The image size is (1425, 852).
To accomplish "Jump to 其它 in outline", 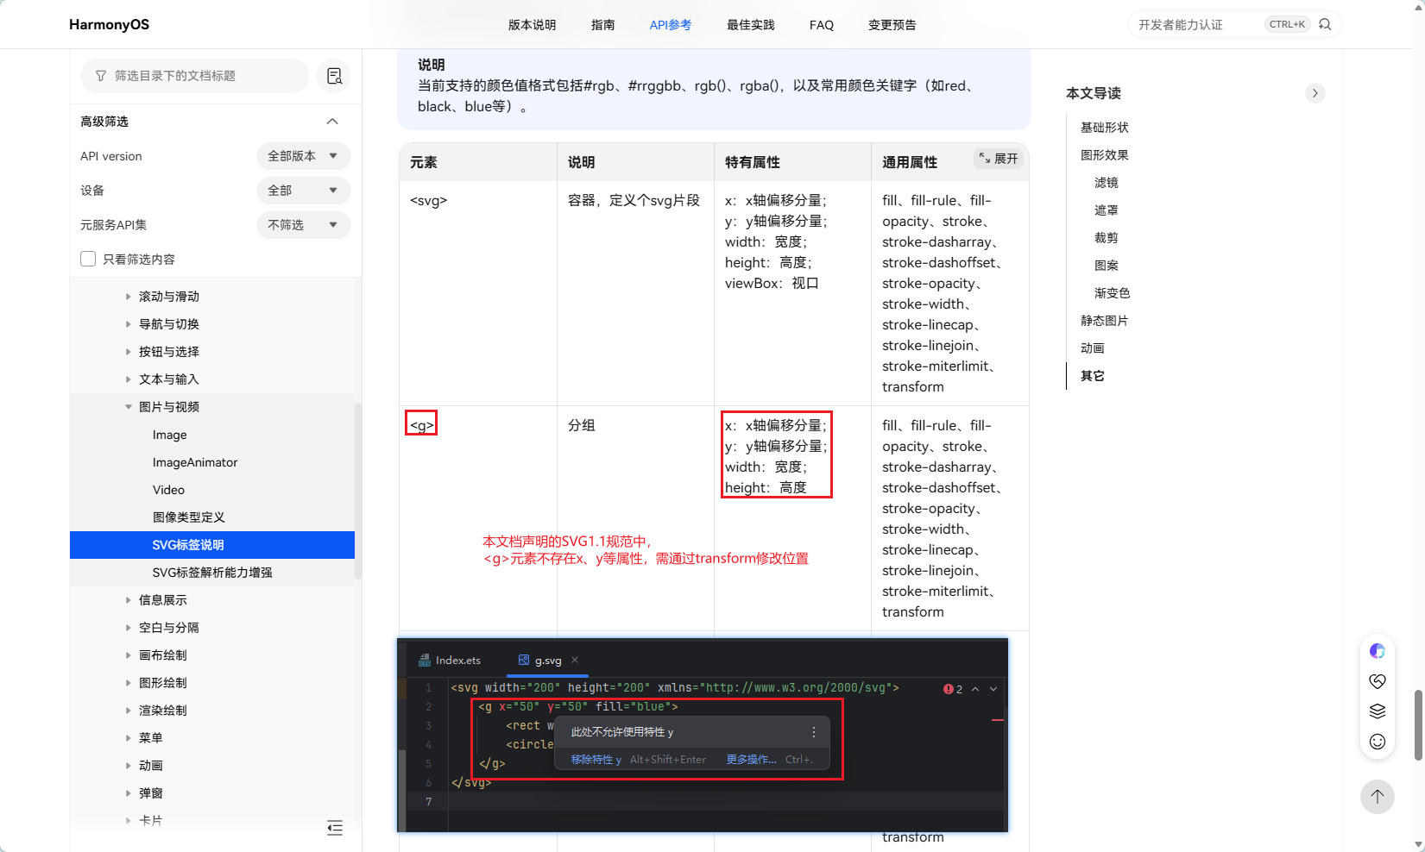I will (1093, 376).
